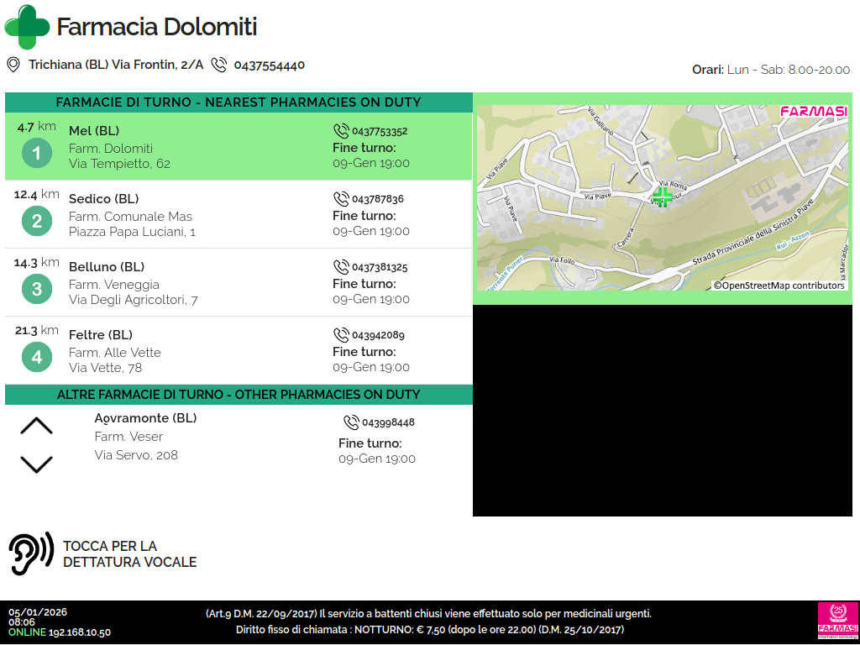Select pharmacy number 2 circle badge
This screenshot has width=860, height=645.
[36, 221]
